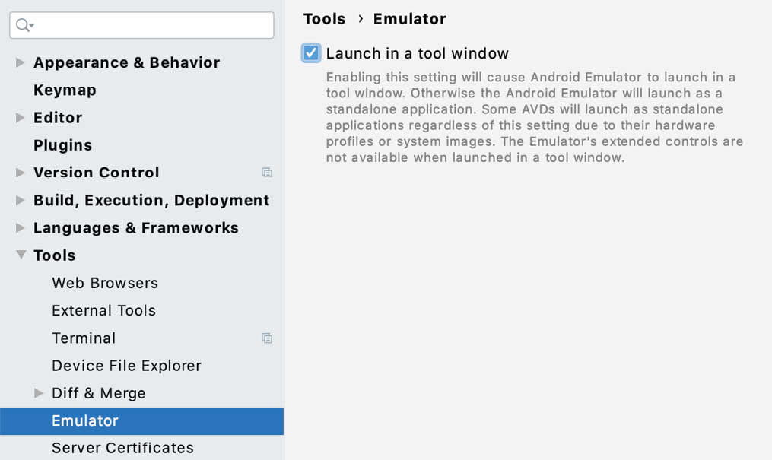772x460 pixels.
Task: Click project-level icon next to Terminal
Action: tap(267, 338)
